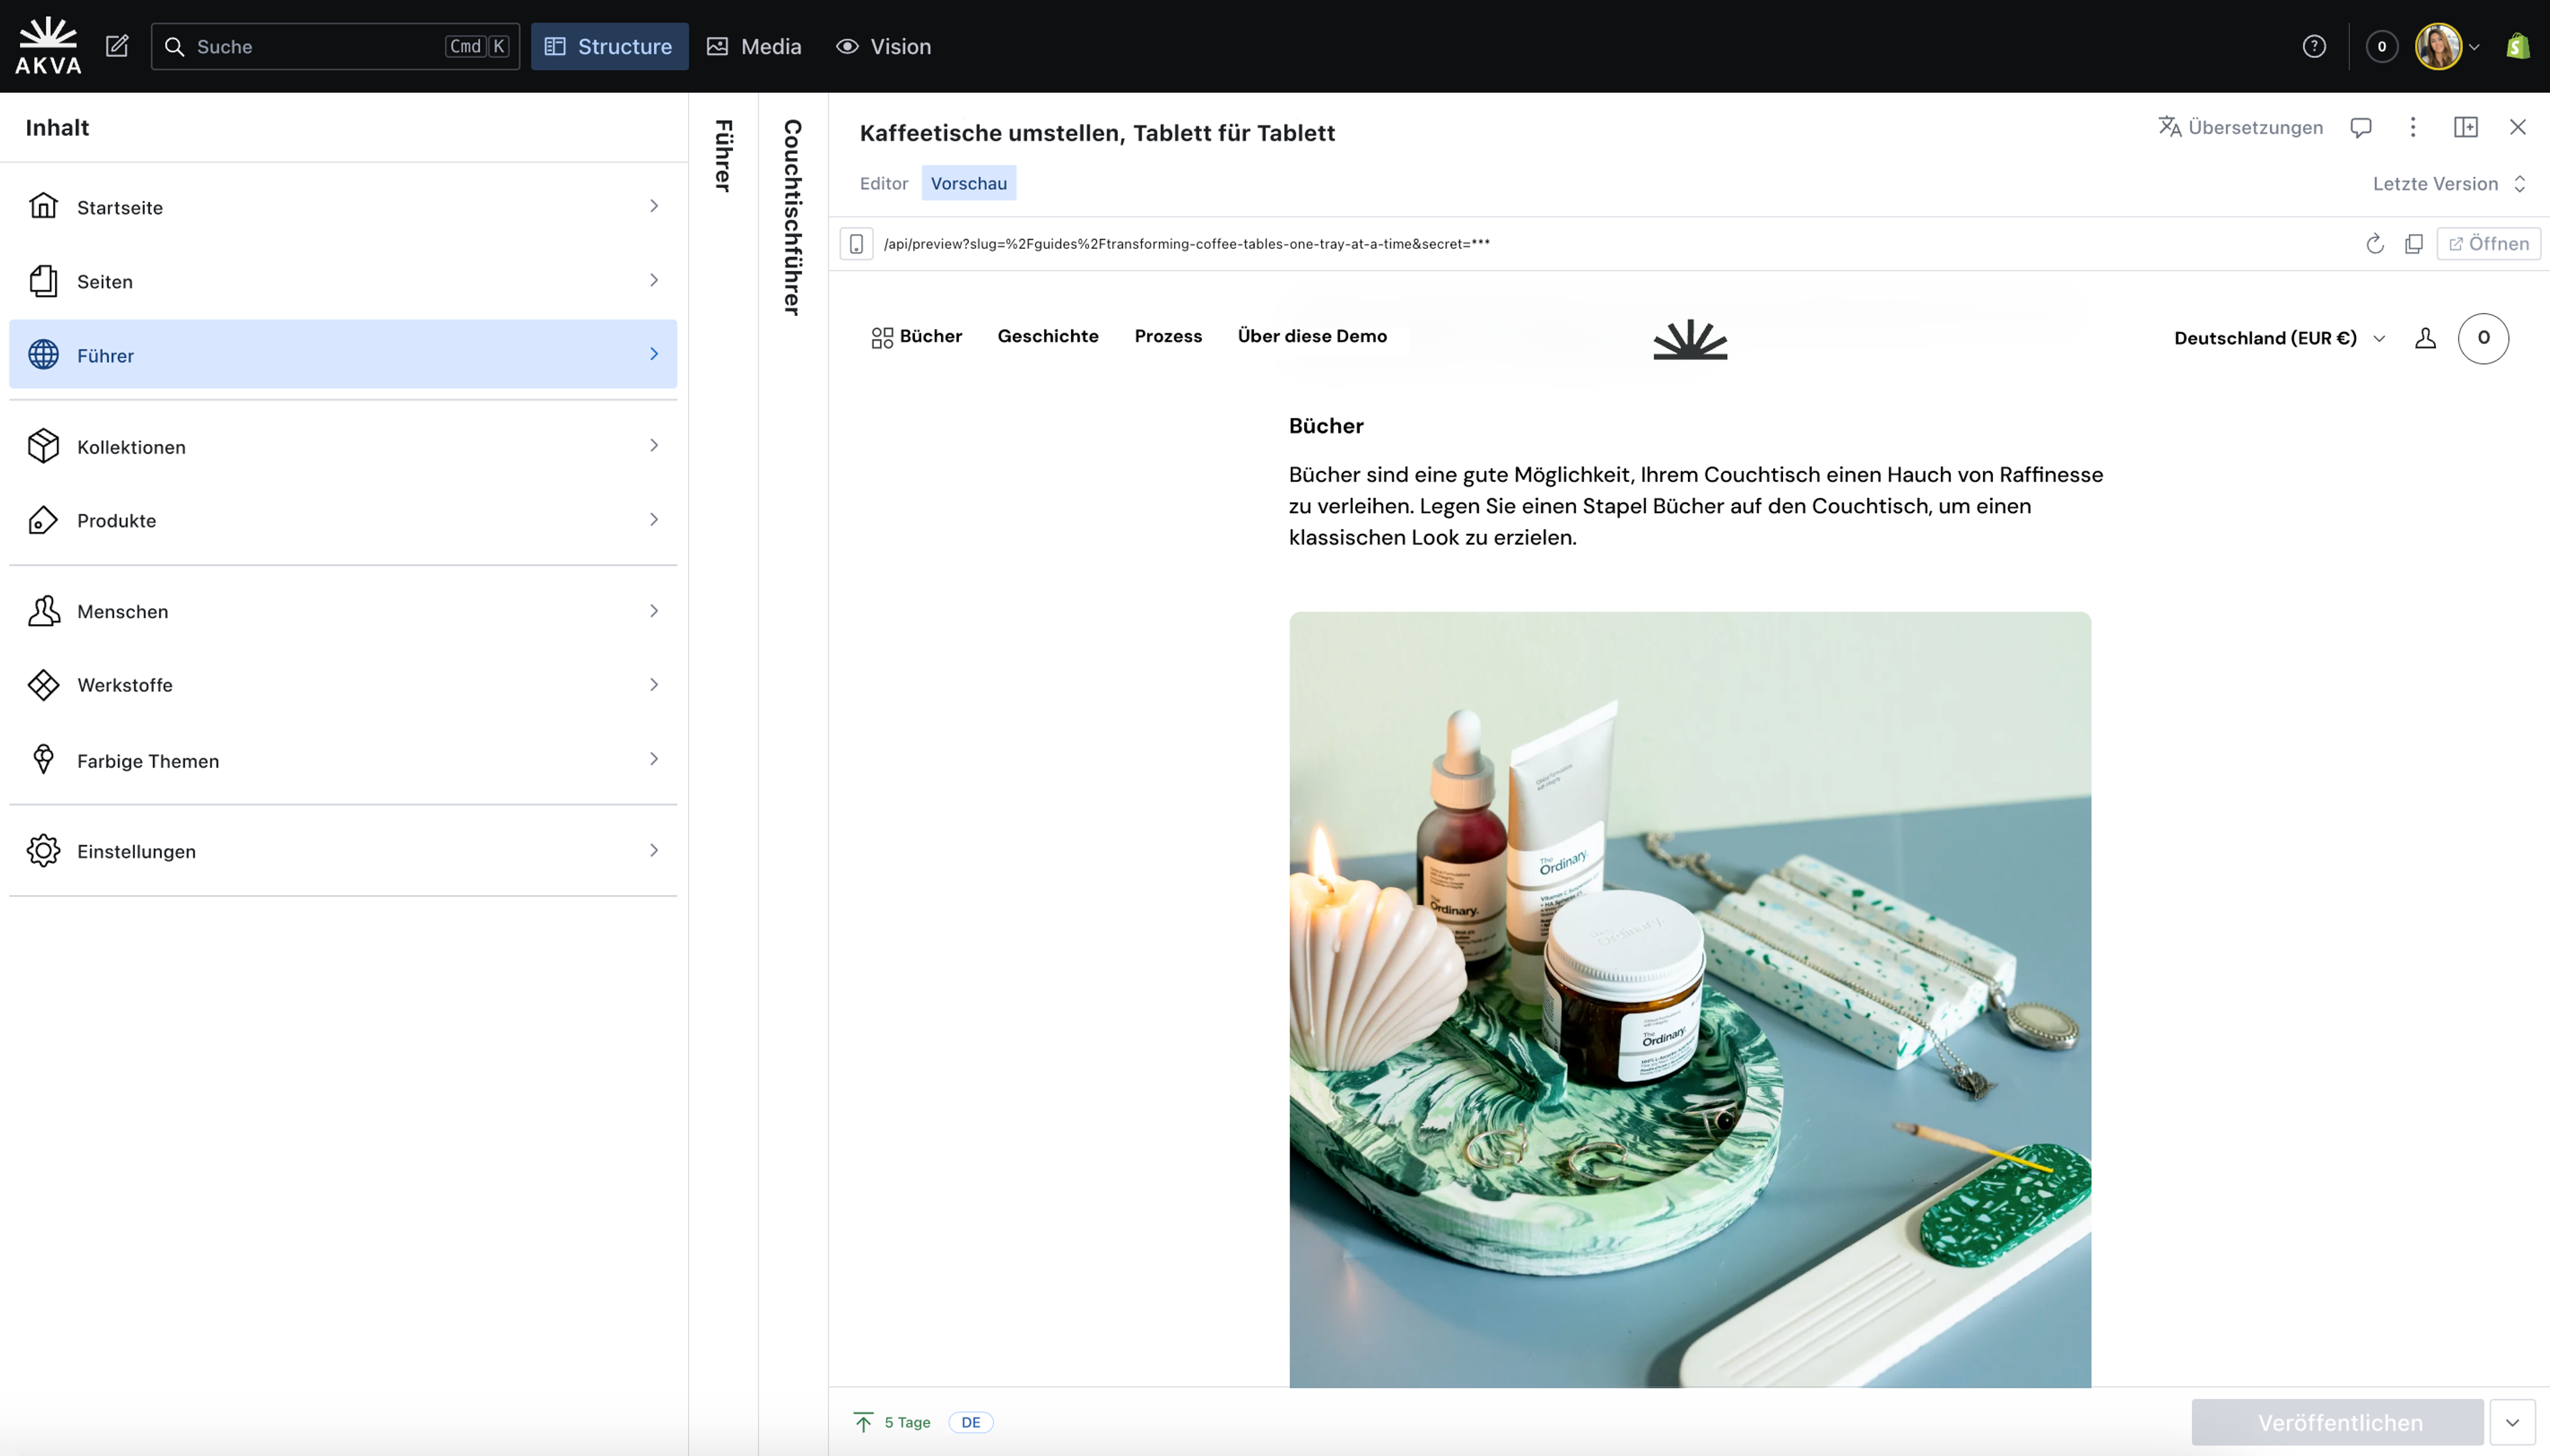Switch to the Media tool

coord(754,46)
